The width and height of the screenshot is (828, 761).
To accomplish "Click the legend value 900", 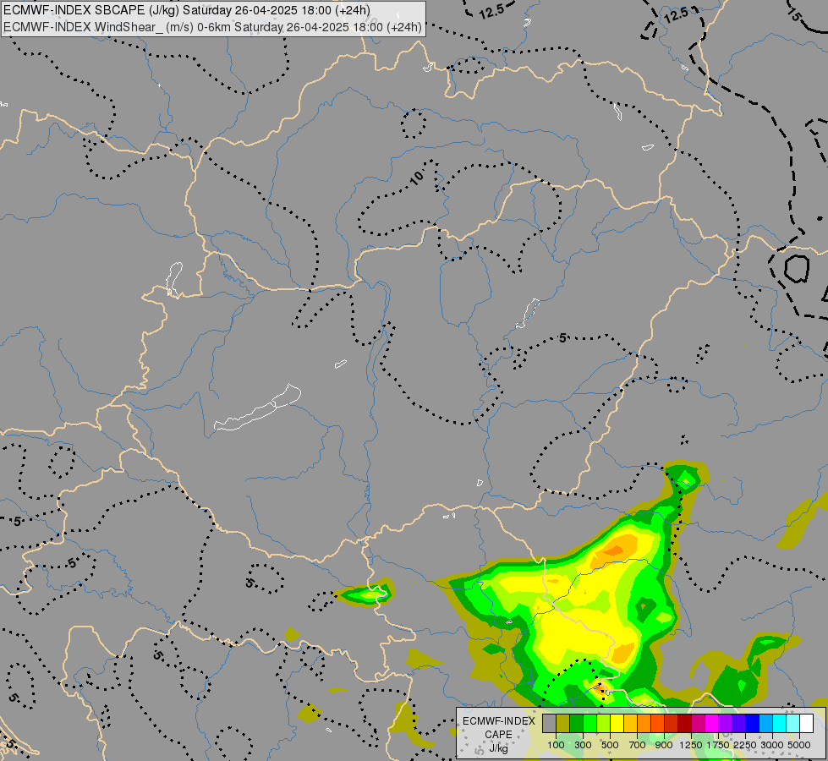I will tap(664, 745).
